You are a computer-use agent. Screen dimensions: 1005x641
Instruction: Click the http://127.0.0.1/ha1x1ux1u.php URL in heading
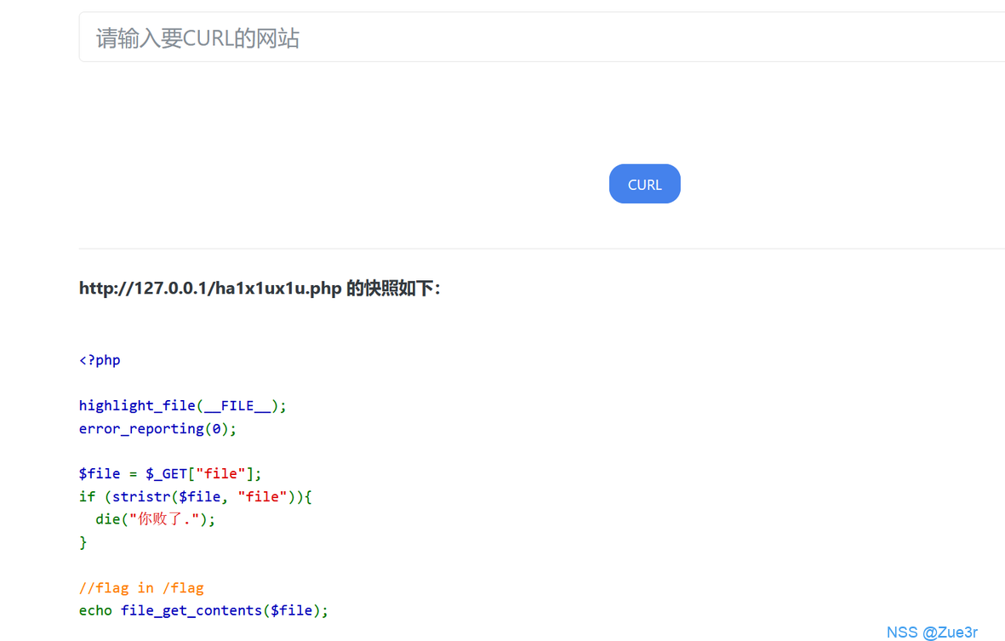pos(209,289)
